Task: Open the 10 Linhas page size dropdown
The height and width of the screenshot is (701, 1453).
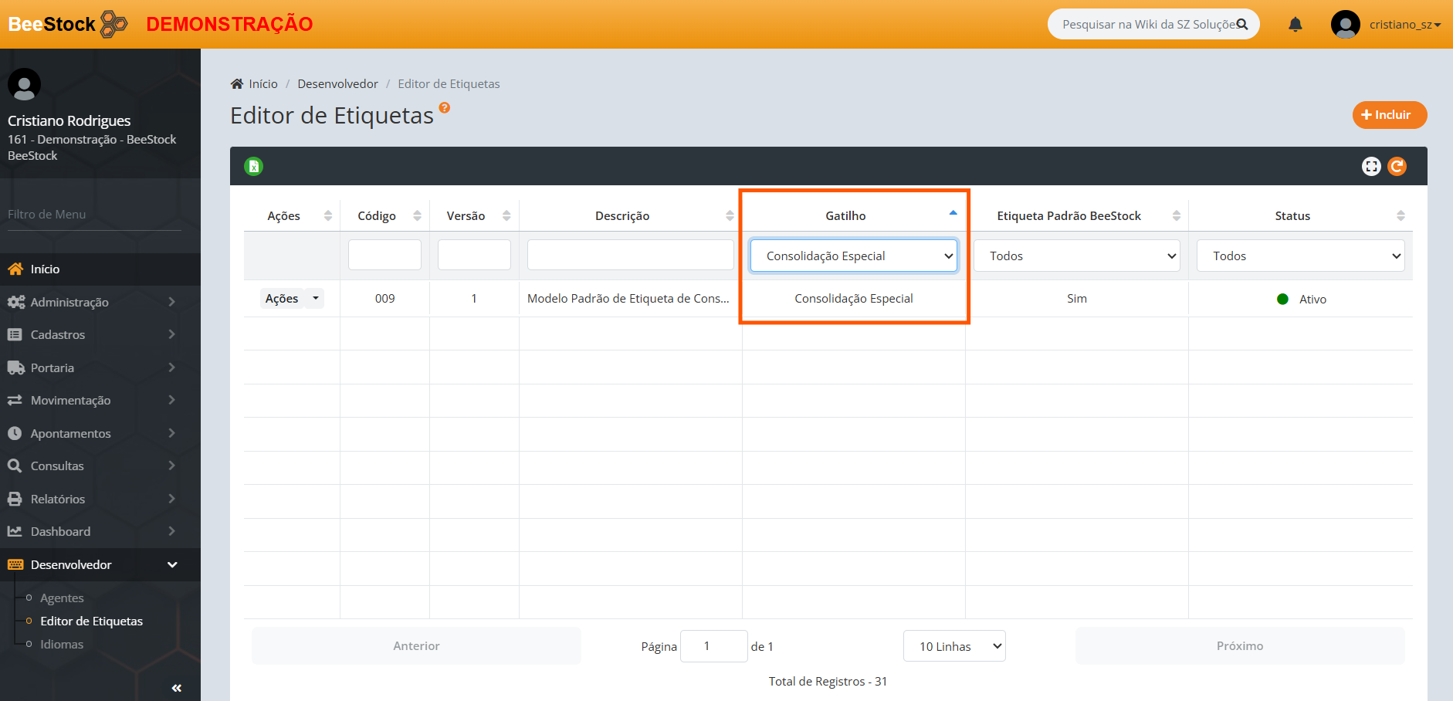Action: (953, 646)
